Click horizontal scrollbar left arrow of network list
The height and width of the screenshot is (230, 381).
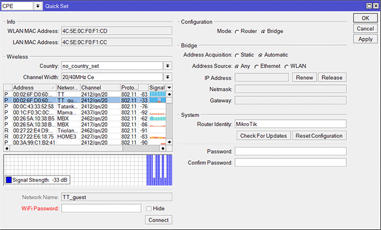coord(7,148)
